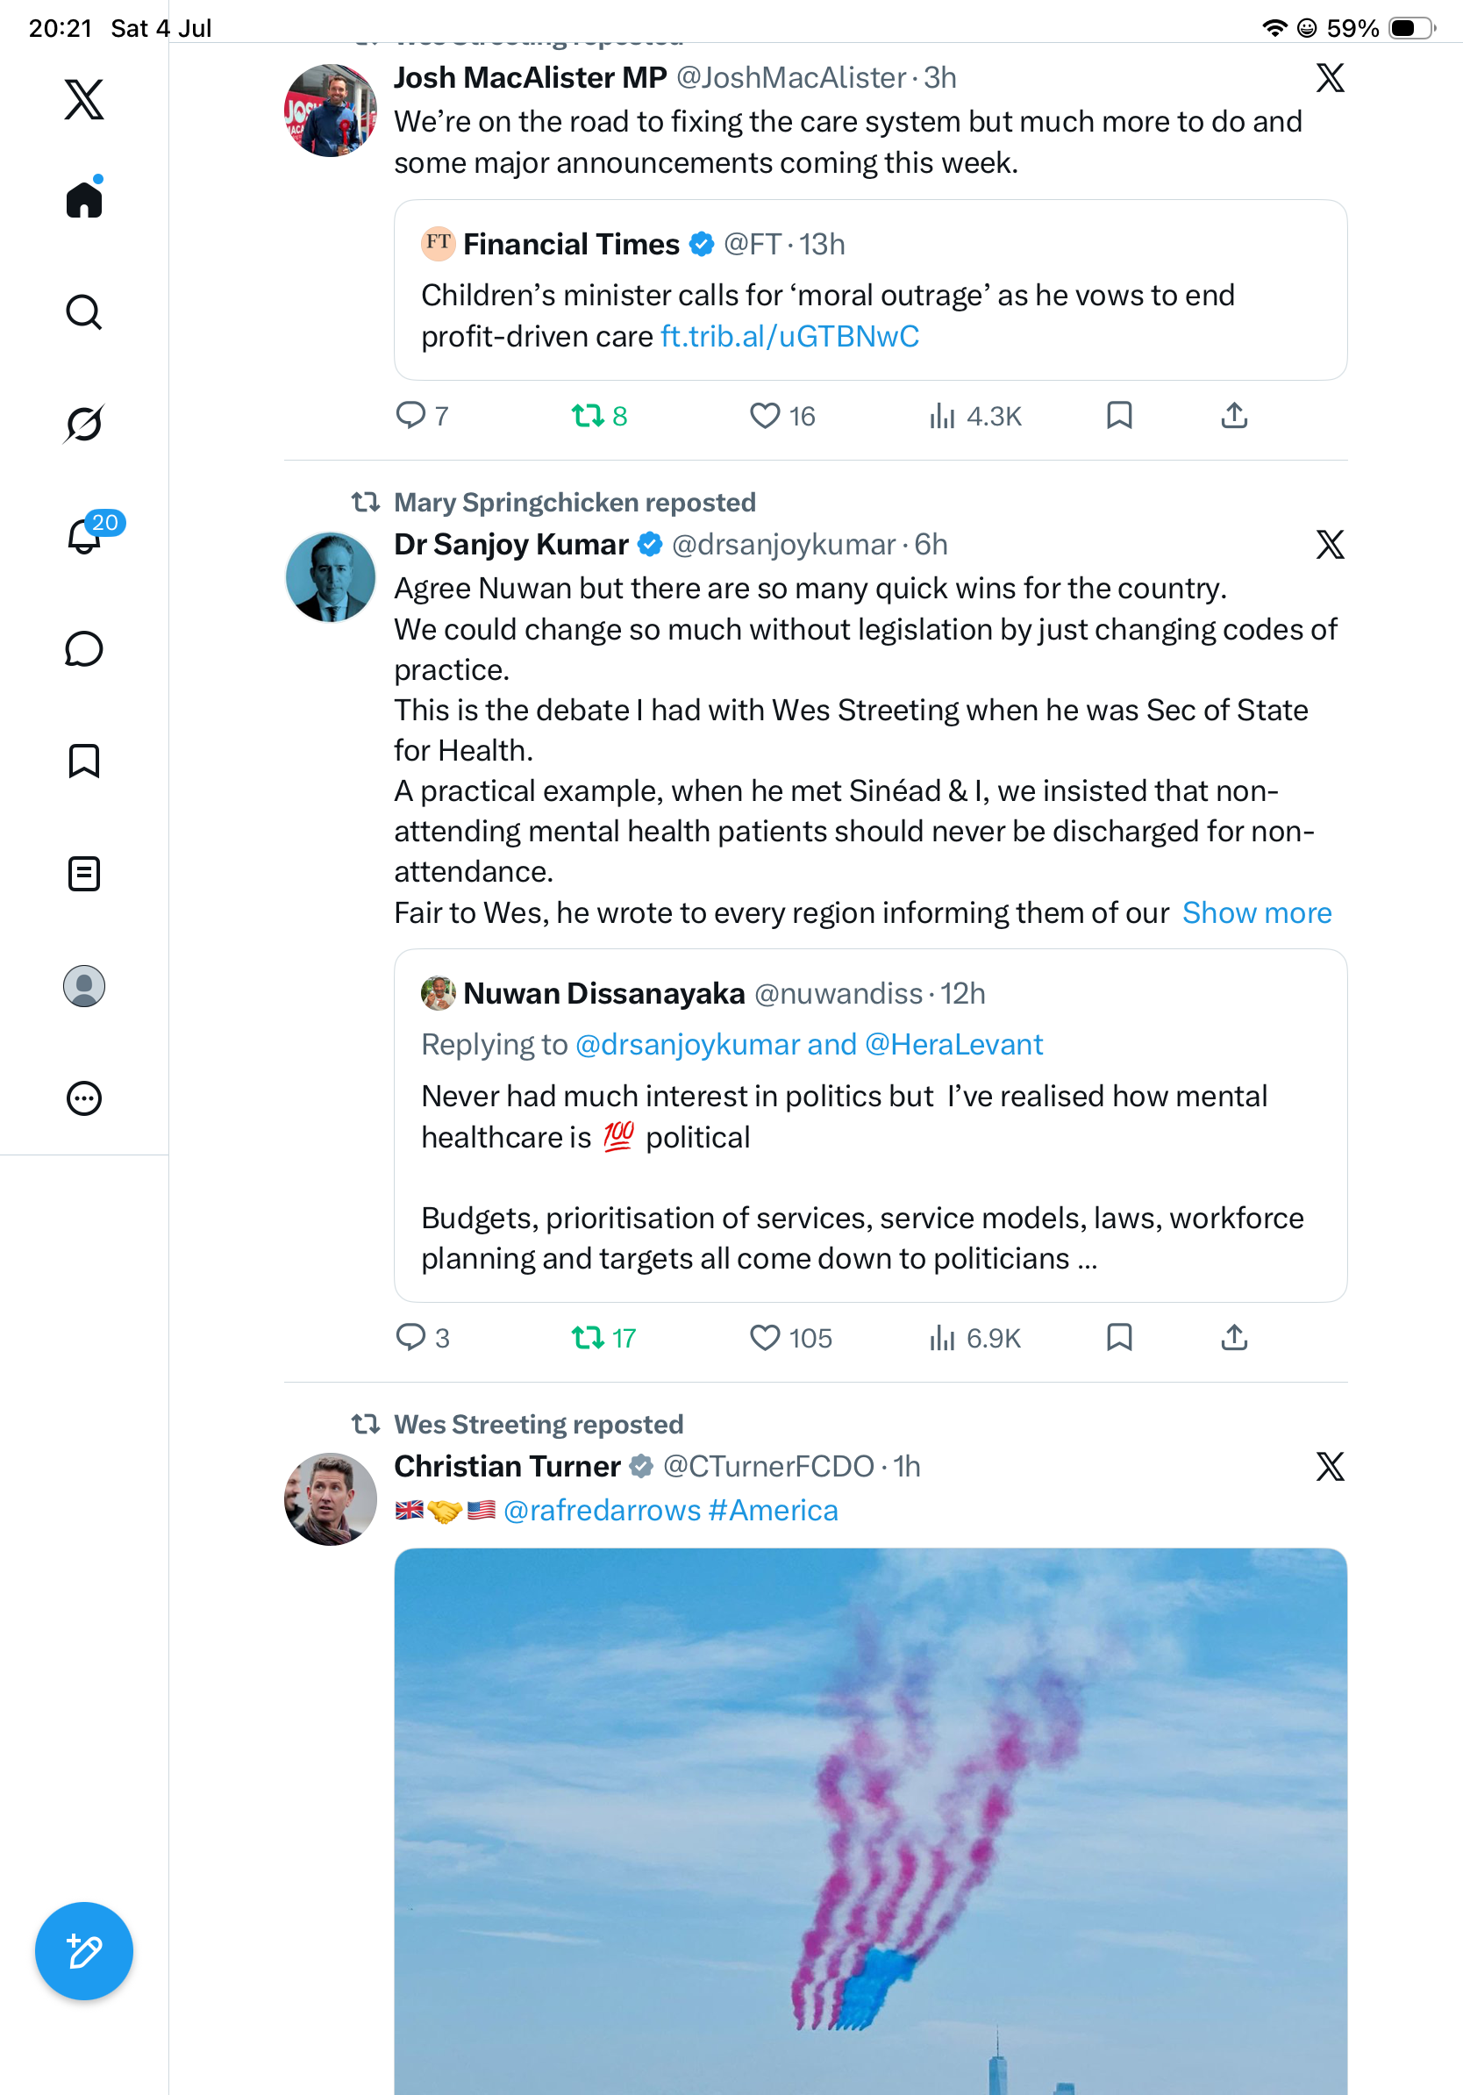The image size is (1463, 2095).
Task: Open Messages chat bubble icon in sidebar
Action: (x=84, y=648)
